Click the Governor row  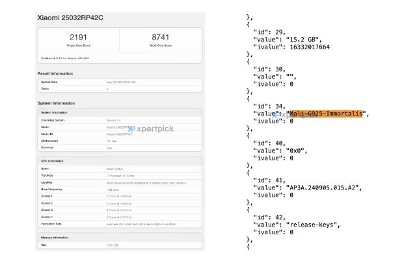(120, 147)
